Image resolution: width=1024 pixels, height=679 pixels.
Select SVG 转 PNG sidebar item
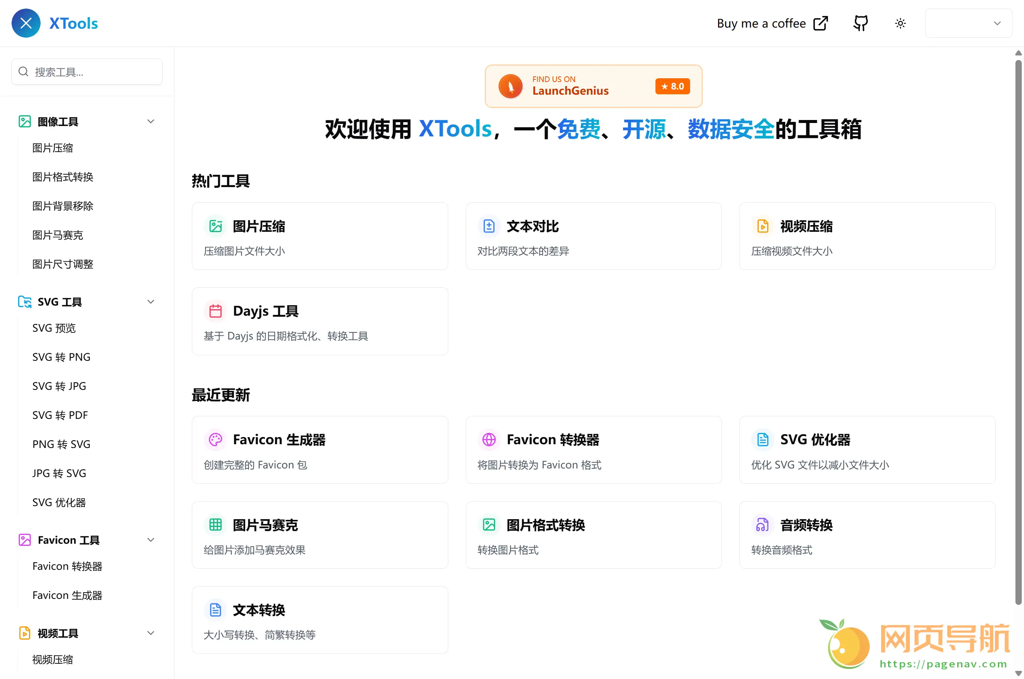[x=61, y=357]
